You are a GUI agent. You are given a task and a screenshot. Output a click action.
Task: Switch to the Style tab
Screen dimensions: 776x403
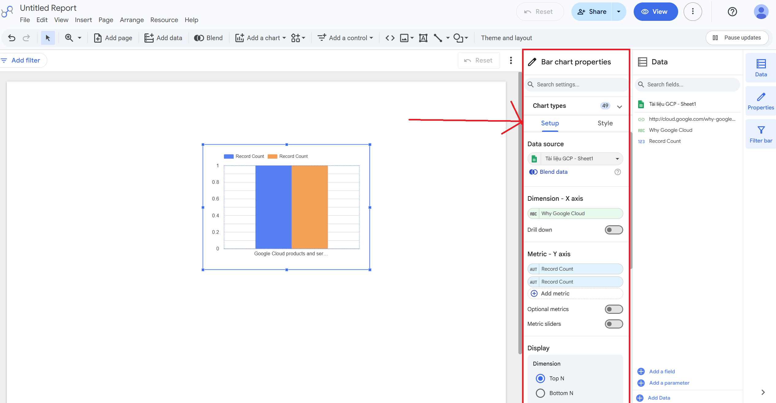pyautogui.click(x=605, y=123)
